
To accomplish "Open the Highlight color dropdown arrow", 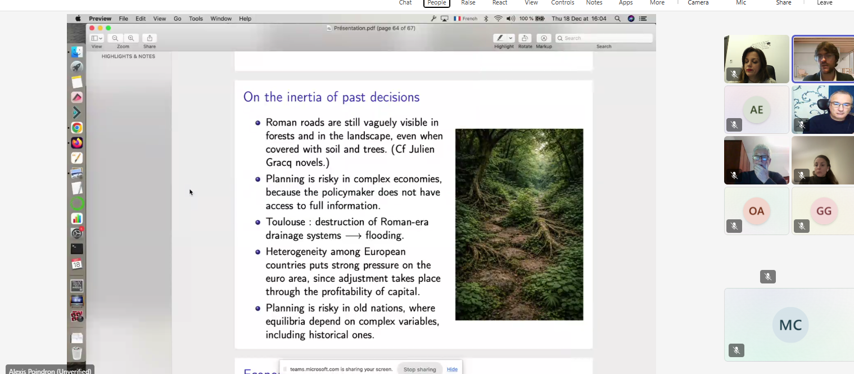I will [x=510, y=38].
